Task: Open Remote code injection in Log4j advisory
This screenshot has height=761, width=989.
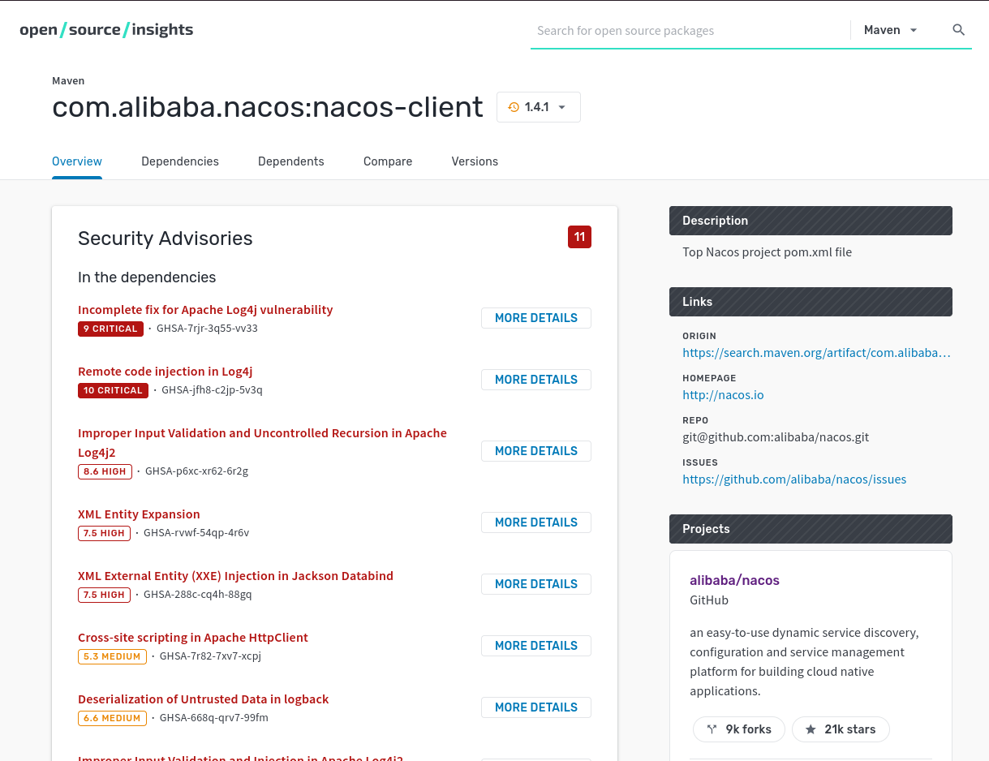Action: click(x=166, y=371)
